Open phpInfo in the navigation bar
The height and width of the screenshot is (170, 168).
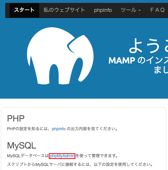pos(103,10)
